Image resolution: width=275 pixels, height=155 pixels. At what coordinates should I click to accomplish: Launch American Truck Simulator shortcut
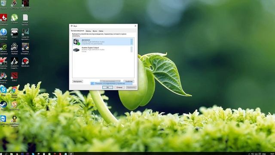click(3, 77)
